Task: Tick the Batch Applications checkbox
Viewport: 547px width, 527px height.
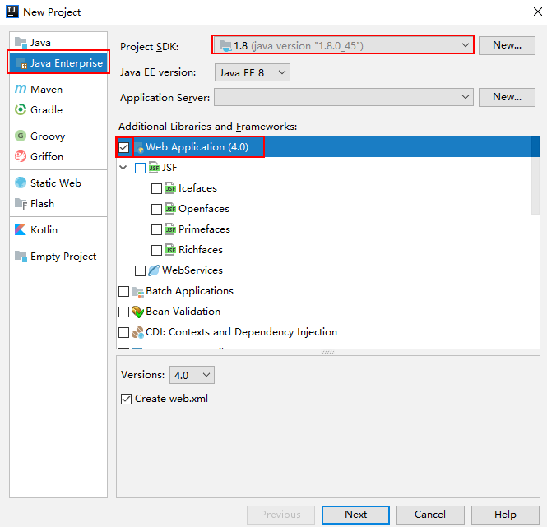Action: click(x=124, y=291)
